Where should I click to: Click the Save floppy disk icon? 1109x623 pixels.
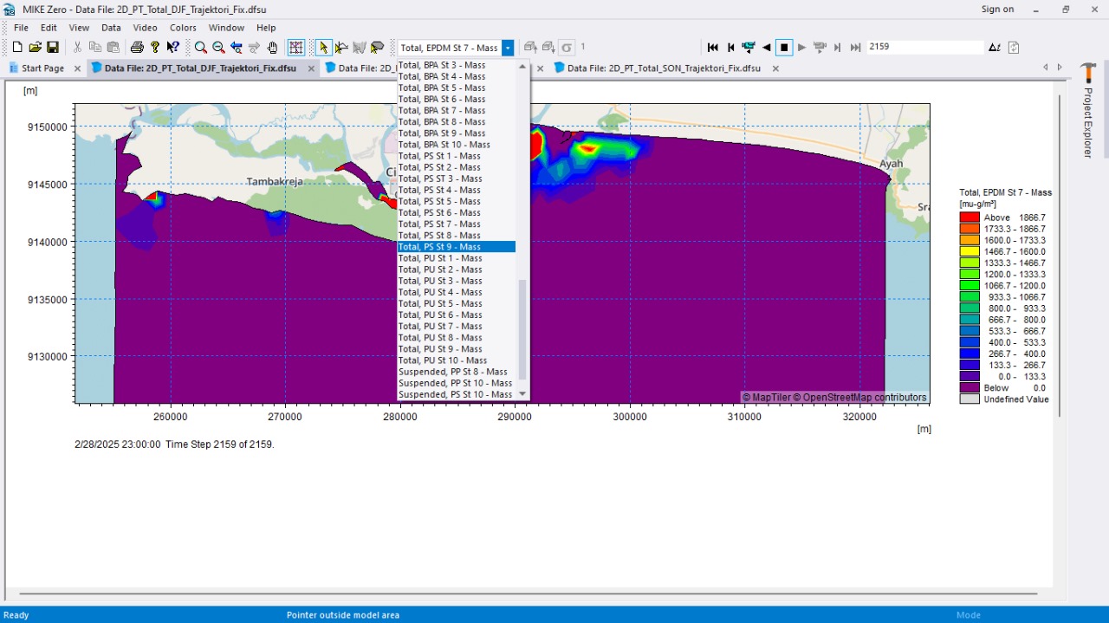click(53, 48)
